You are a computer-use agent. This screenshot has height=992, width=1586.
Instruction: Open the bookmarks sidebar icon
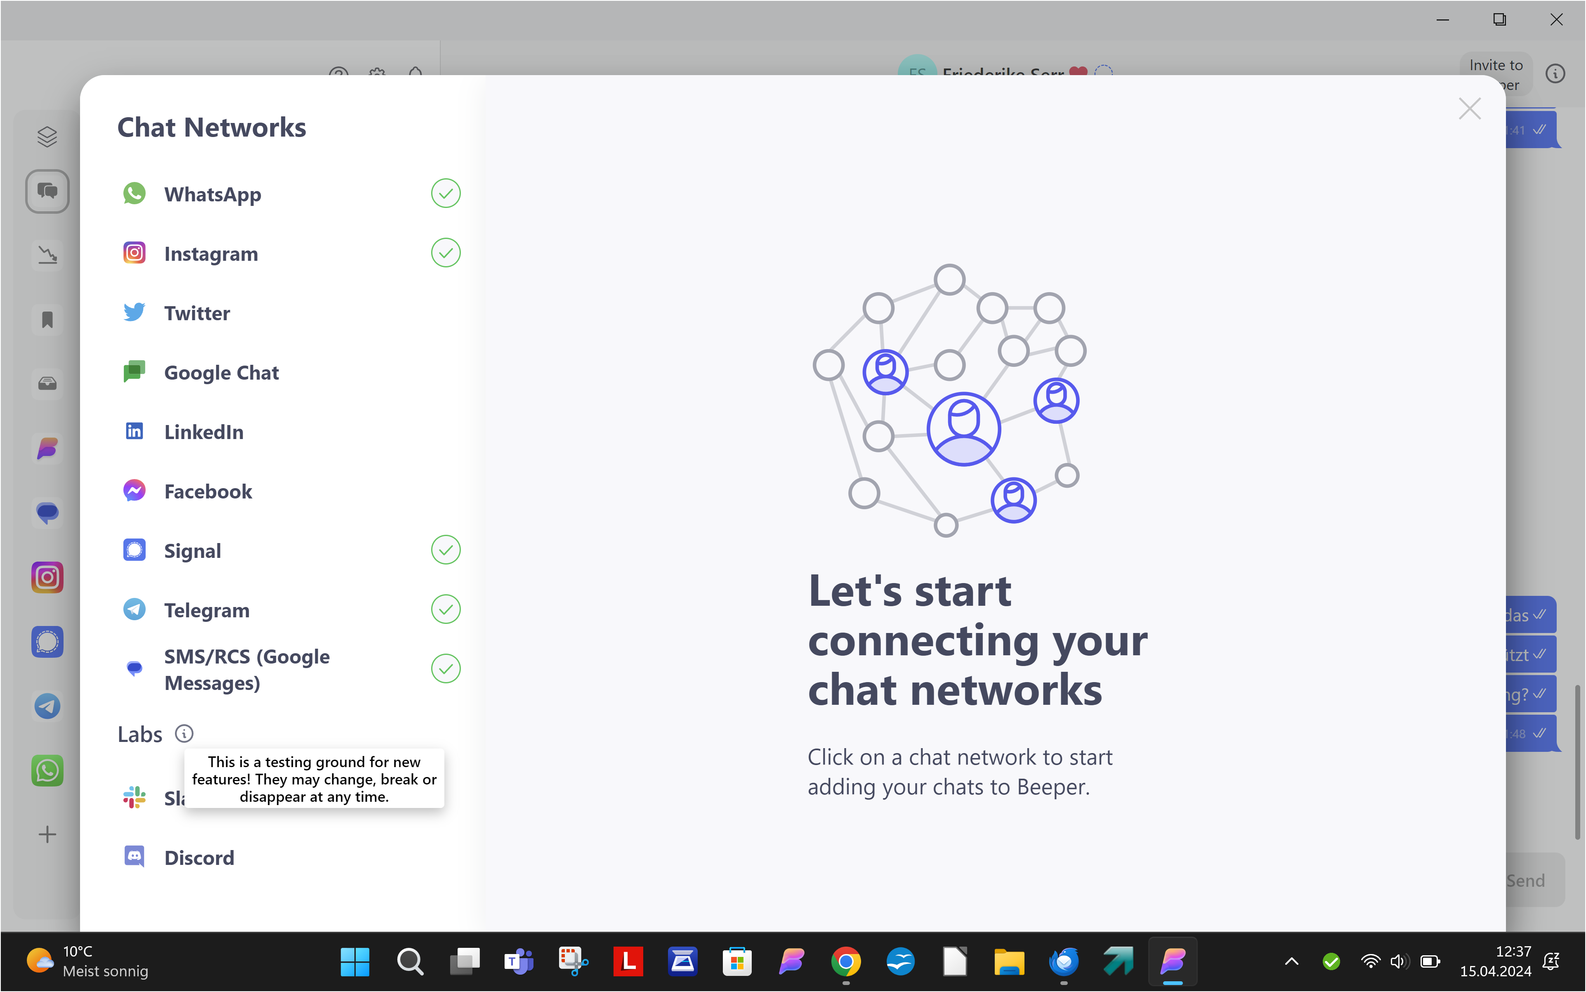(x=47, y=319)
